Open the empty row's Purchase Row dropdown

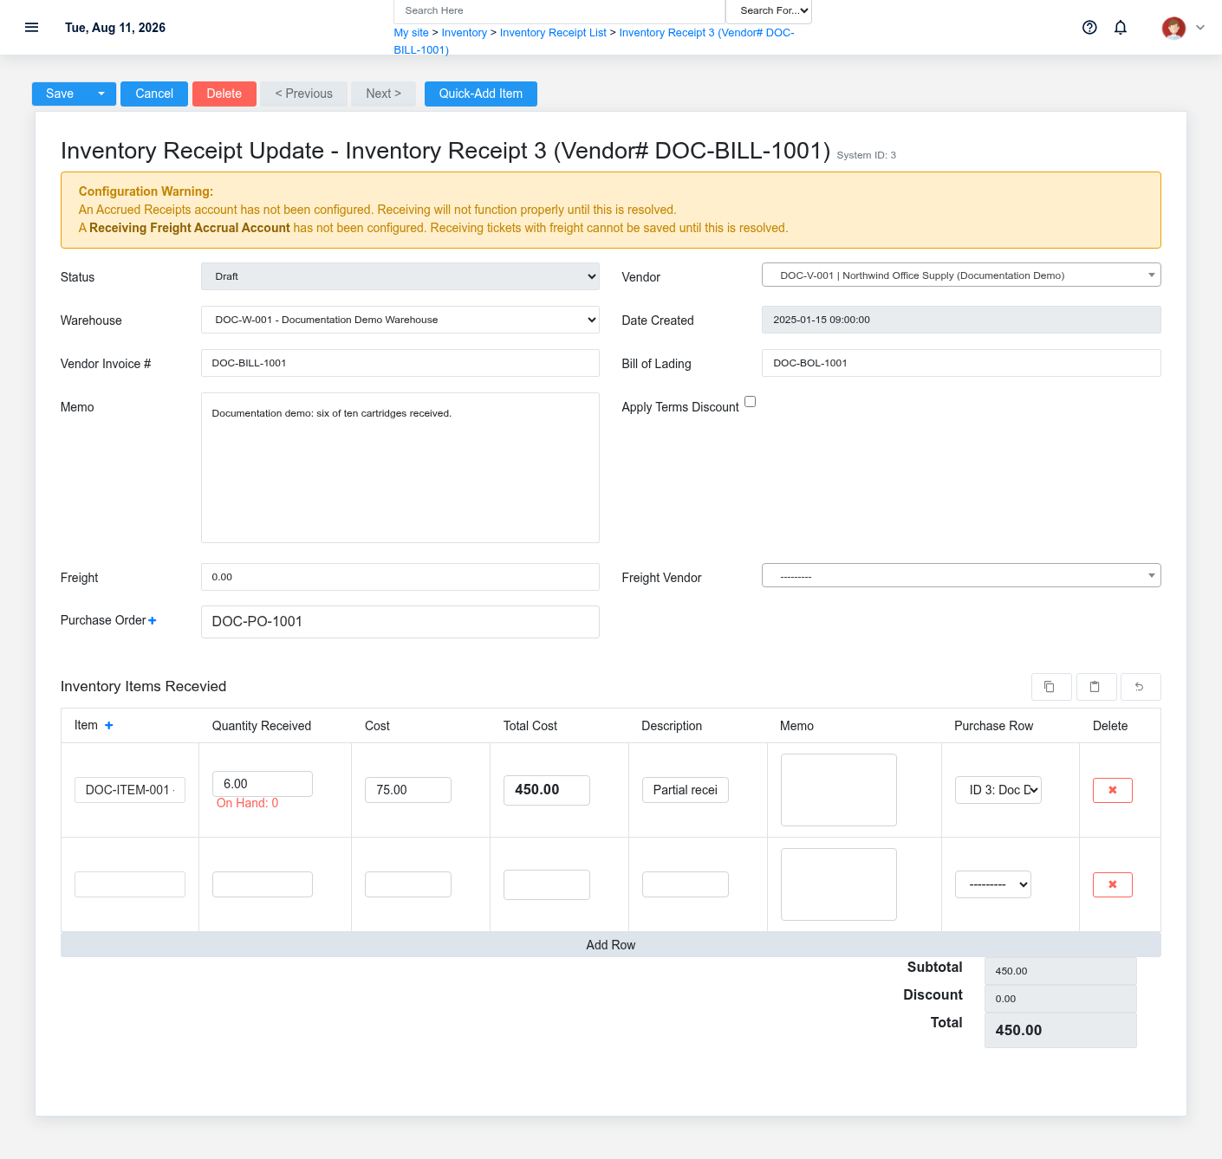tap(993, 884)
